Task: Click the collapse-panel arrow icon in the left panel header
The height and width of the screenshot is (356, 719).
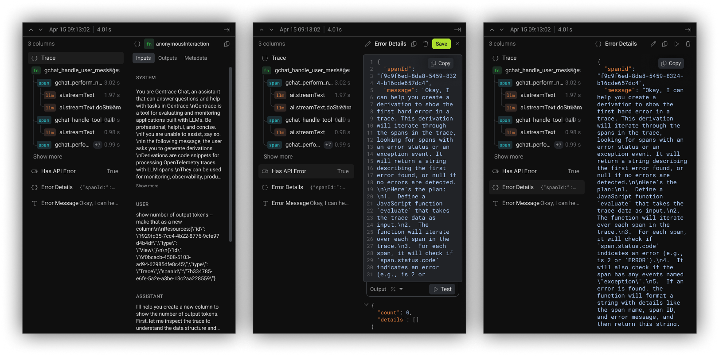Action: click(227, 30)
